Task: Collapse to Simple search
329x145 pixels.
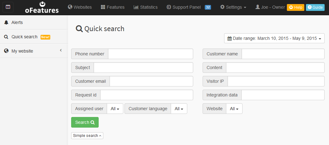Action: (x=87, y=136)
